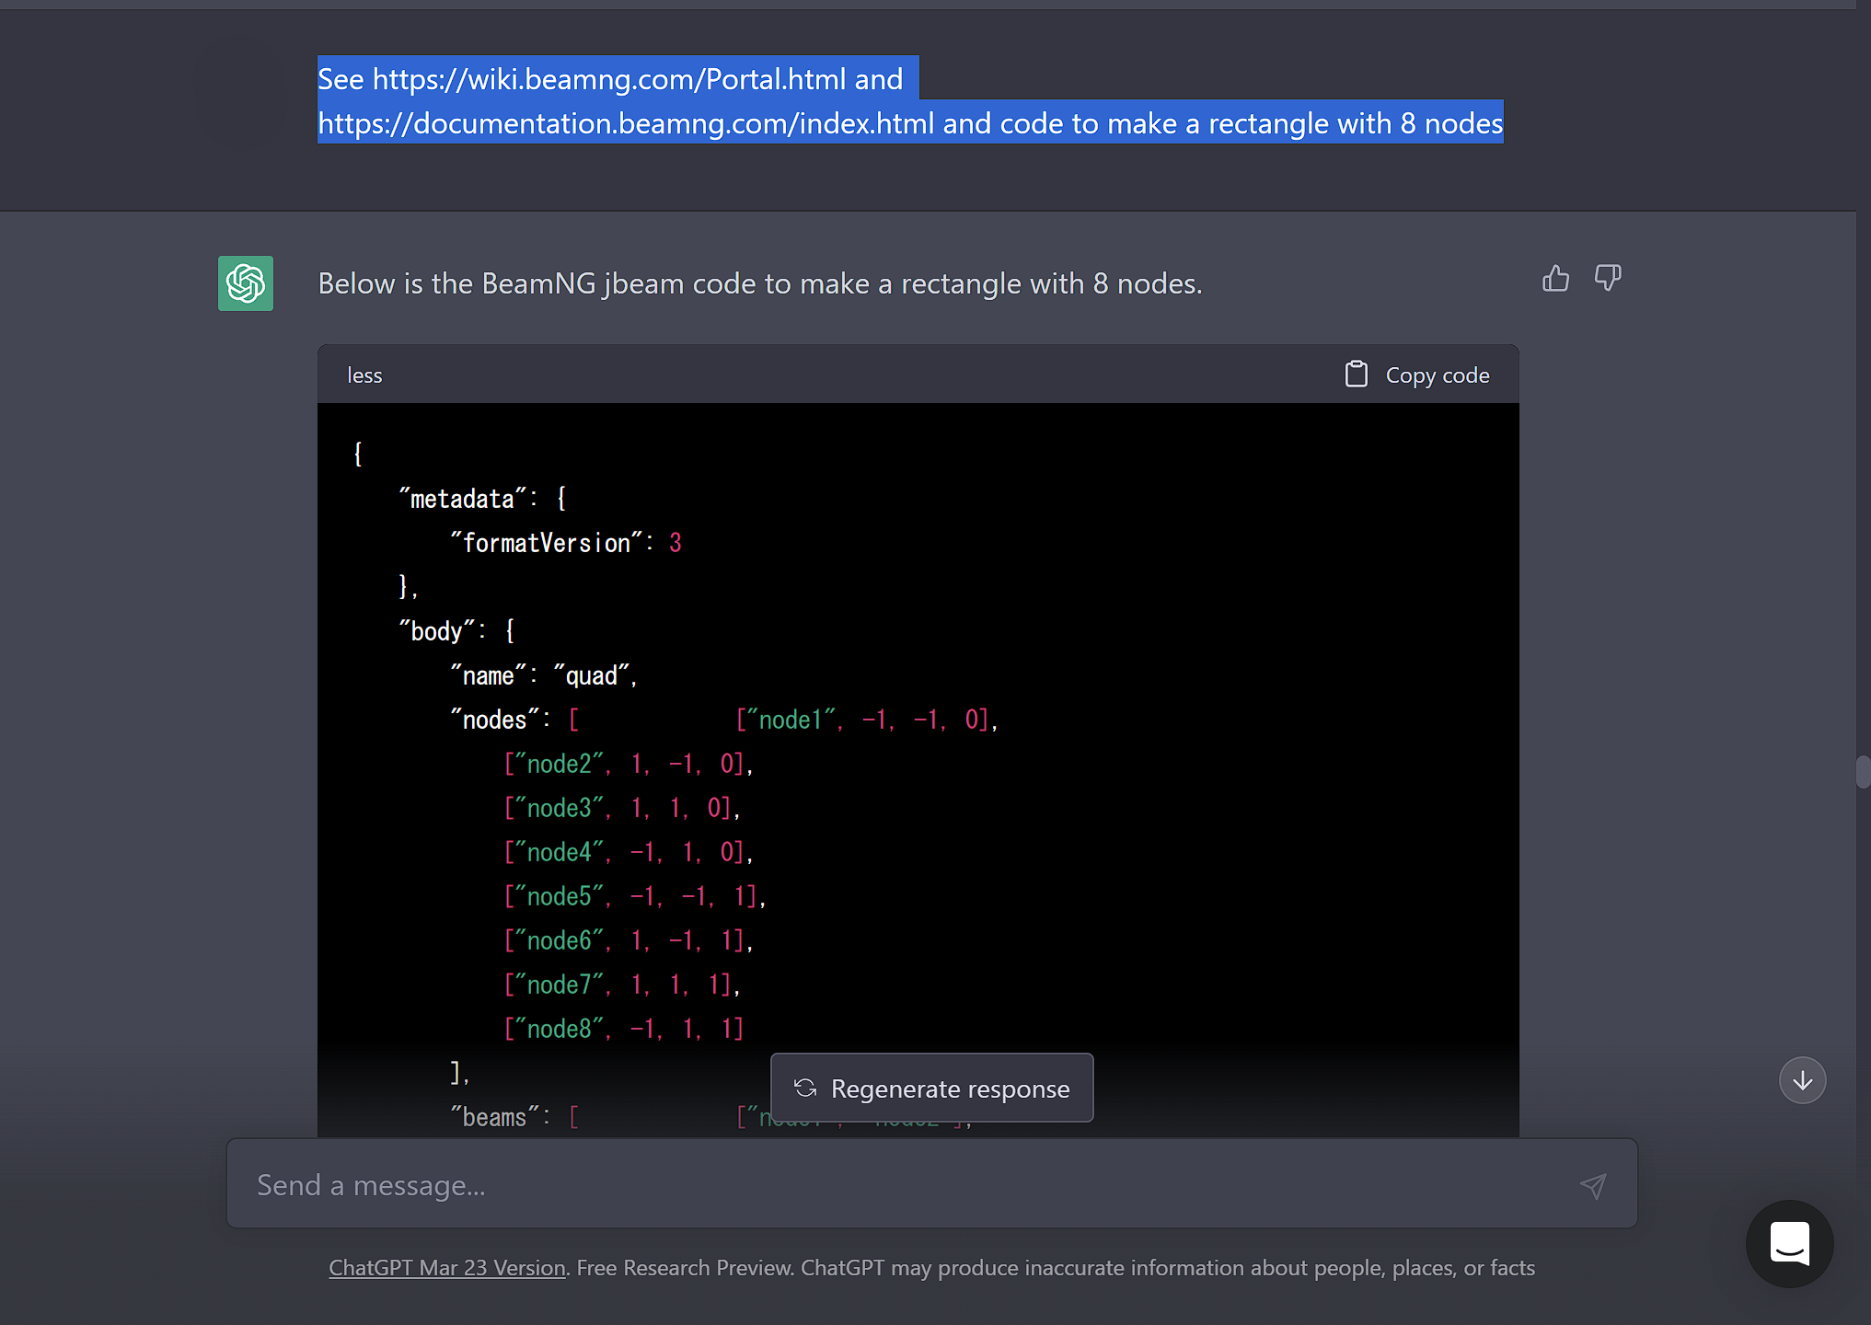
Task: Click the "node7" row in code
Action: (x=622, y=985)
